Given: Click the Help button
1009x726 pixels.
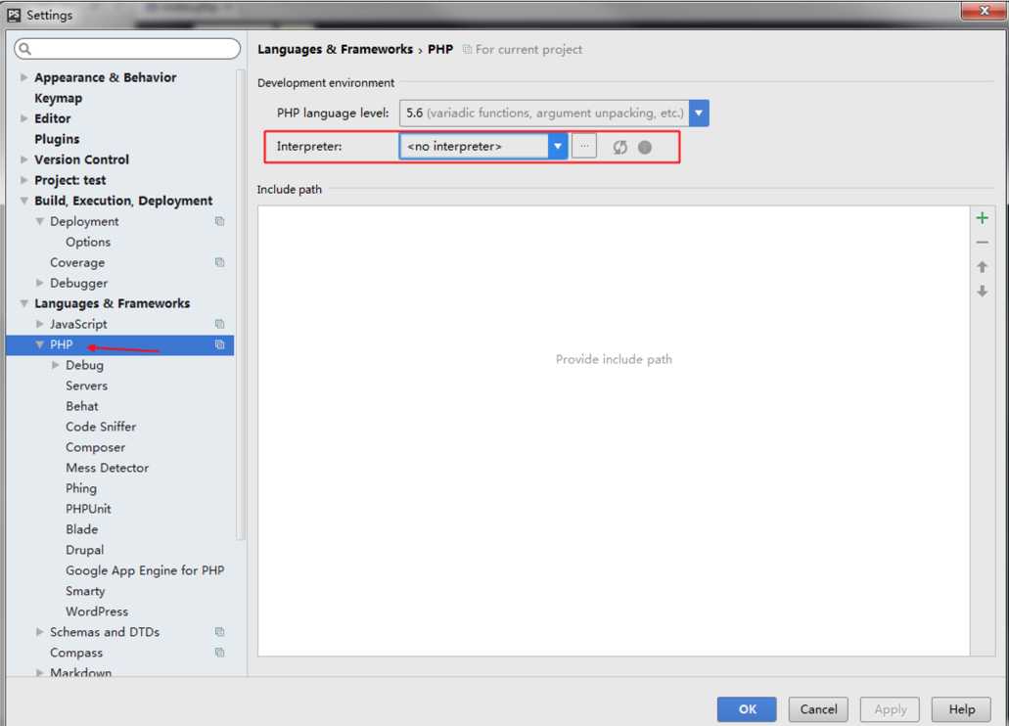Looking at the screenshot, I should 961,709.
